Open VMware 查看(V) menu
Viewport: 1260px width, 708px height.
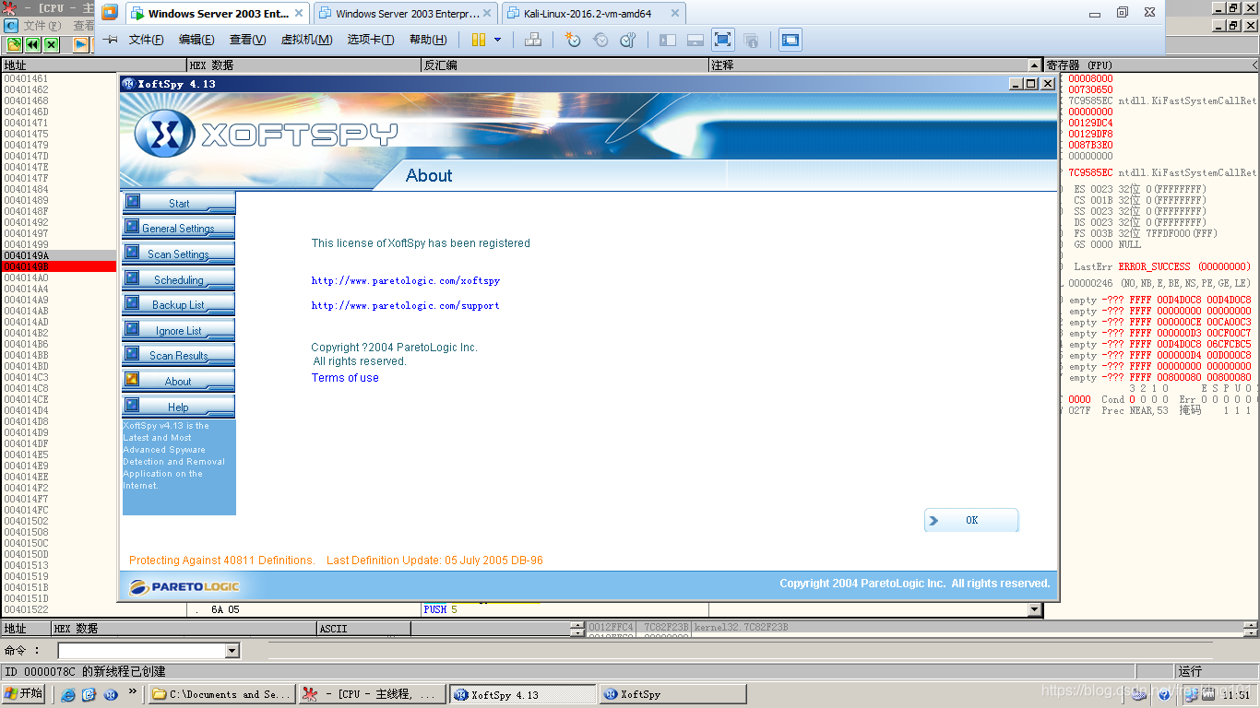[x=247, y=40]
